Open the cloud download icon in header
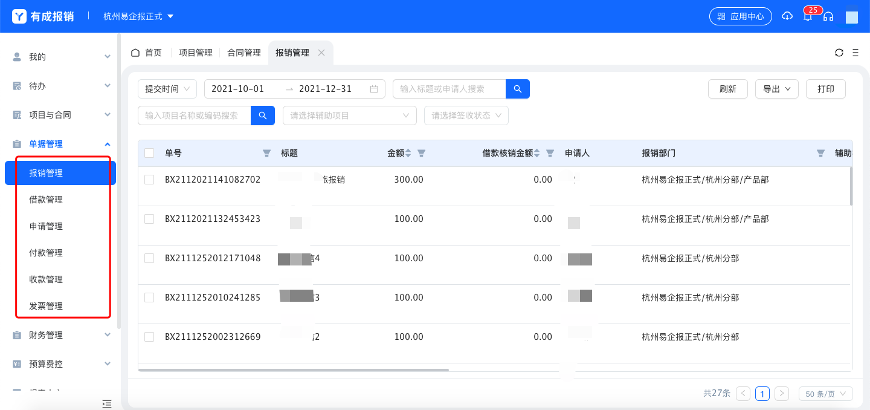The width and height of the screenshot is (870, 410). click(787, 16)
